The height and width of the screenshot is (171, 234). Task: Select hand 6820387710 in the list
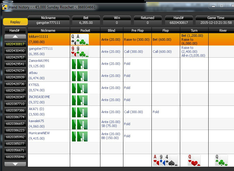click(x=15, y=104)
